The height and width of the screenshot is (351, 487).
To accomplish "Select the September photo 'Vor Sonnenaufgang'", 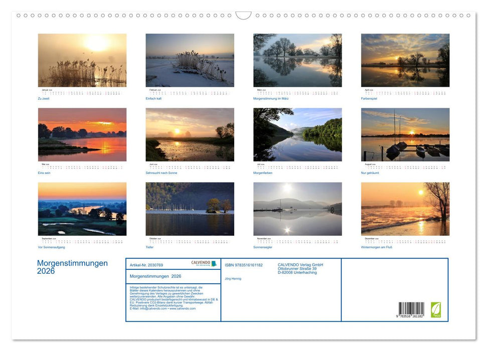I will (x=82, y=209).
